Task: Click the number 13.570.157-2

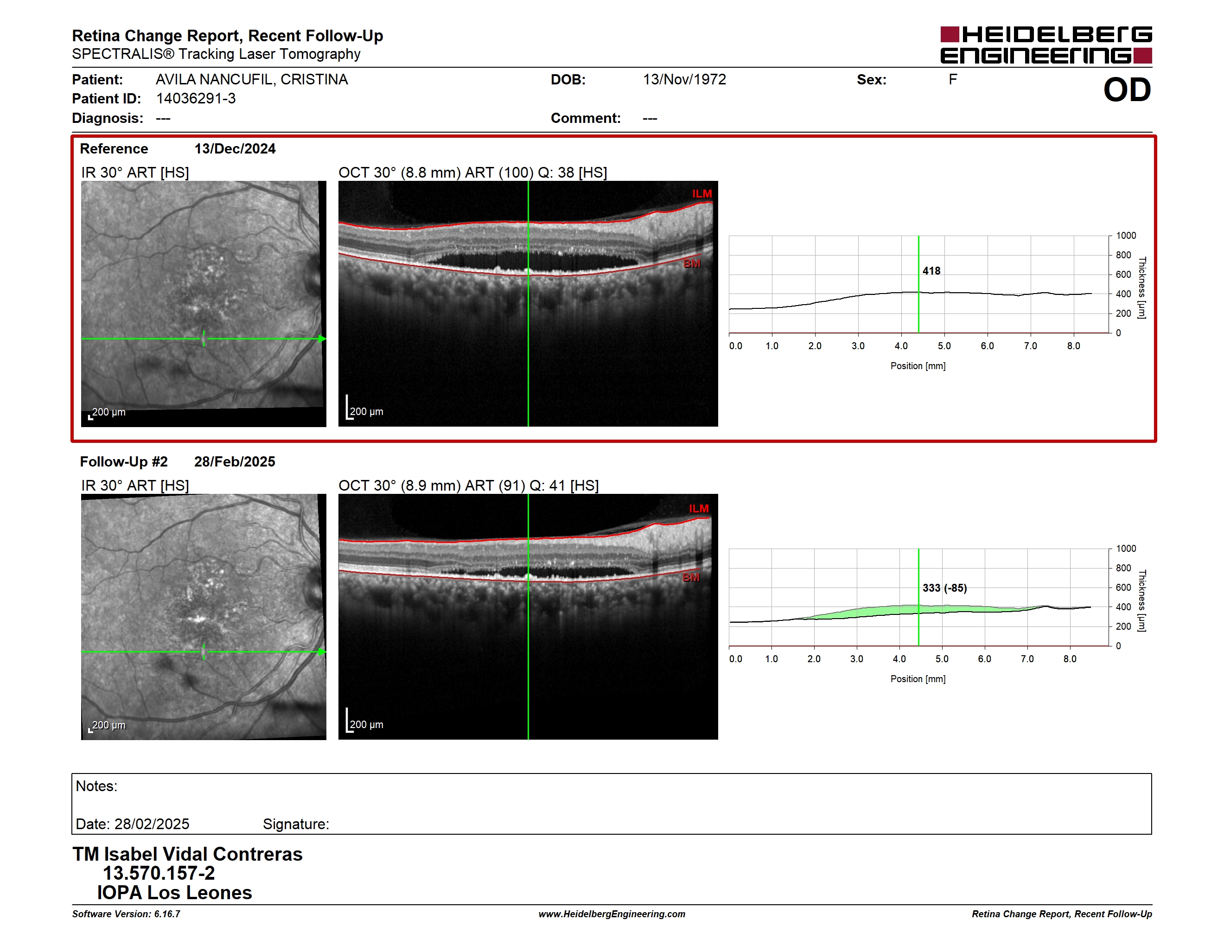Action: coord(159,873)
